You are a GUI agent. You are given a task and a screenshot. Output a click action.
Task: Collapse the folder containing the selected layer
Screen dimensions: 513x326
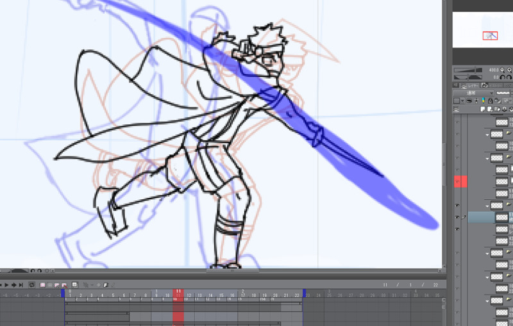coord(487,206)
